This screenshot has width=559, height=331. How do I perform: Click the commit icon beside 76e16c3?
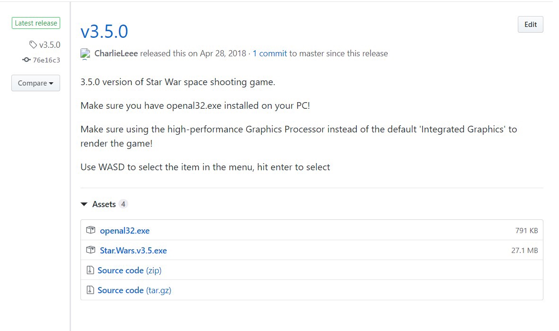[27, 60]
